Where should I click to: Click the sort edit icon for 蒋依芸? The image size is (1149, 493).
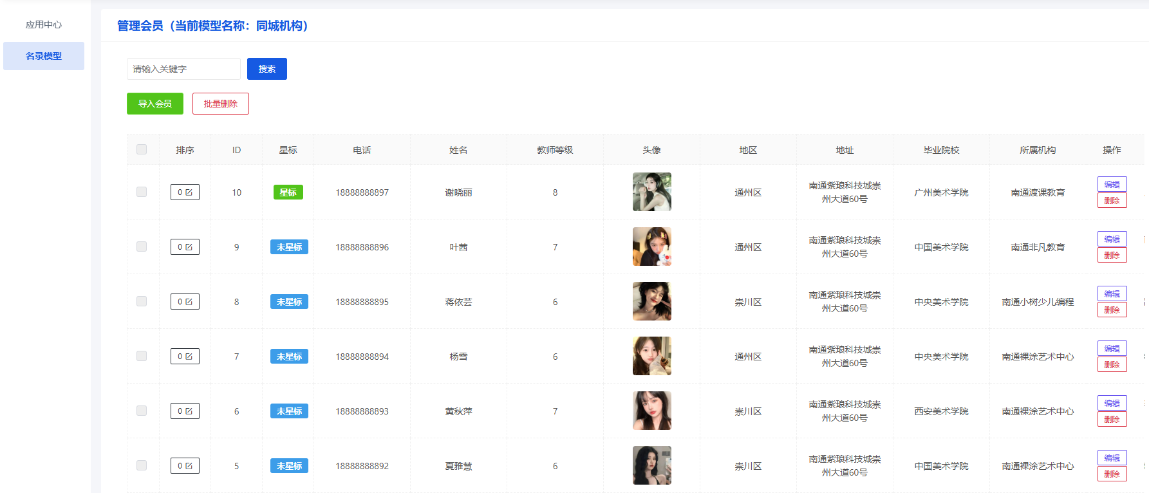(x=189, y=302)
